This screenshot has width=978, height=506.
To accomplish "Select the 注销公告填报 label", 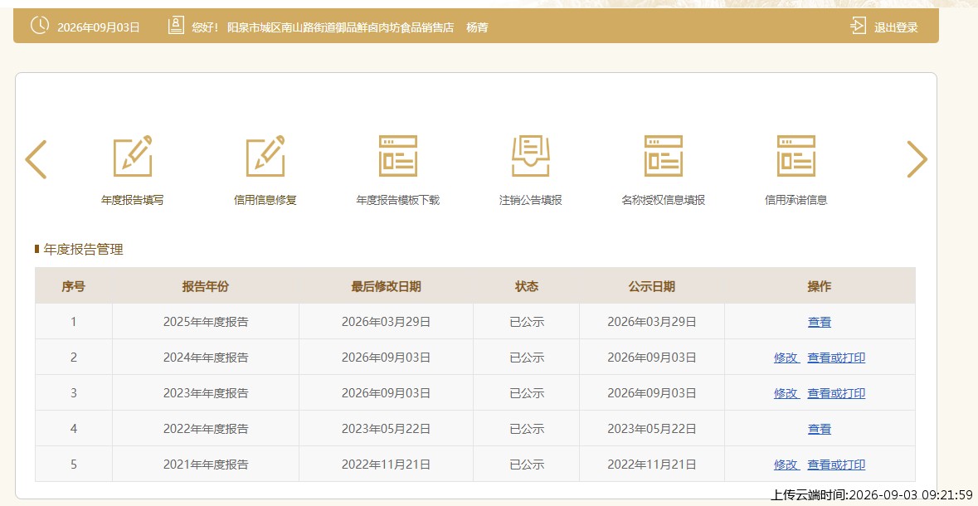I will click(x=531, y=200).
